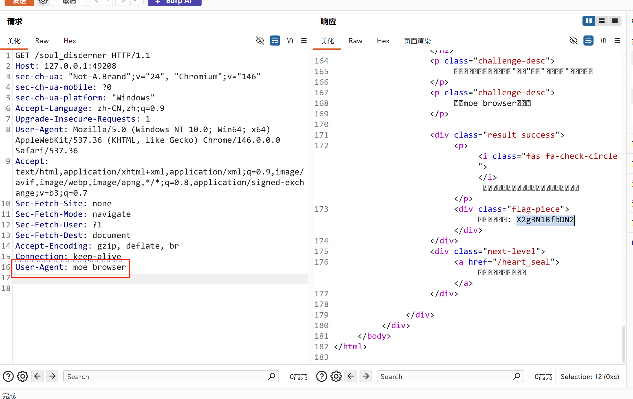Open request panel hamburger options menu
633x399 pixels.
(x=304, y=40)
